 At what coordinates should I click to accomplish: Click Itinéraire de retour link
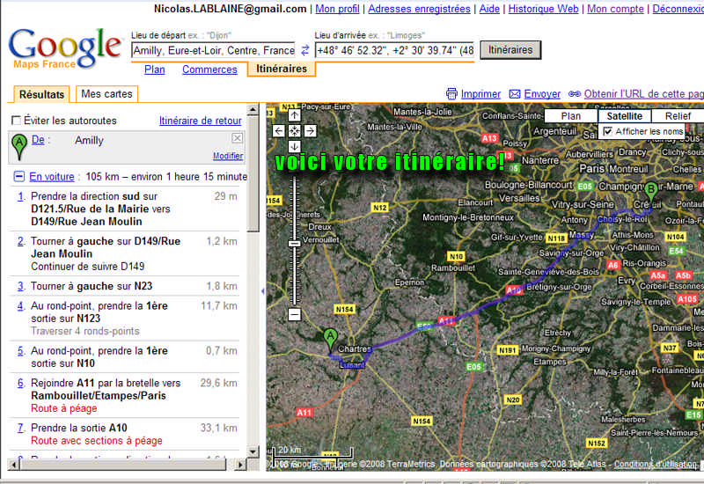pyautogui.click(x=201, y=121)
